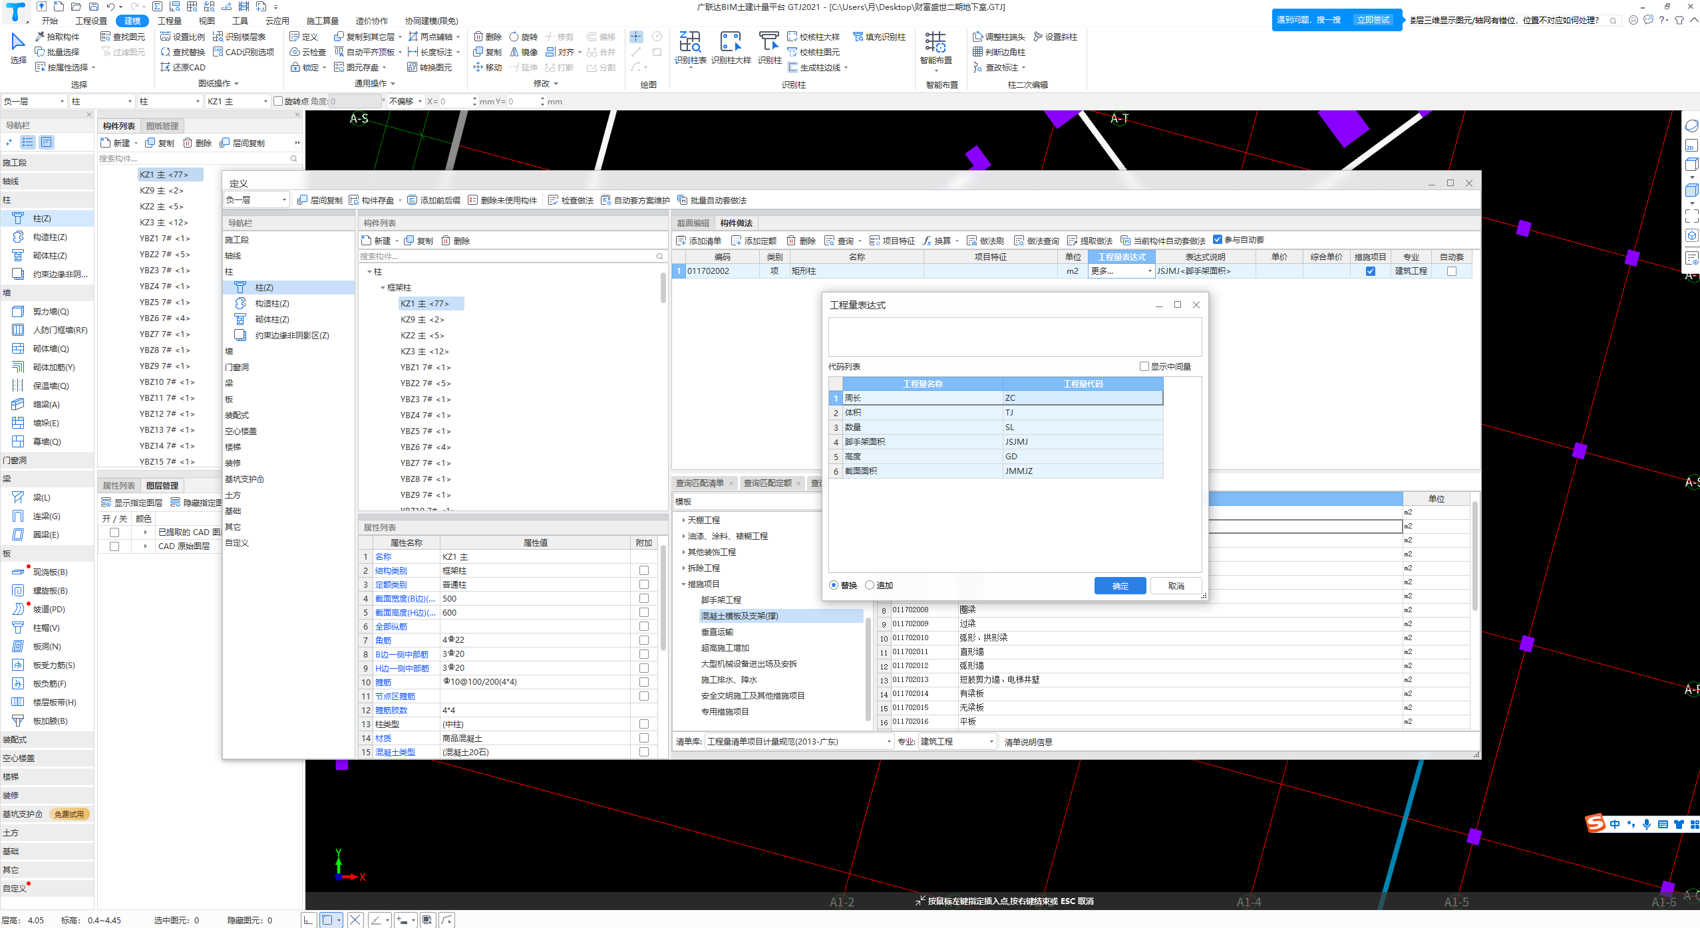The height and width of the screenshot is (928, 1700).
Task: Expand 天棚工程 tree node
Action: tap(683, 520)
